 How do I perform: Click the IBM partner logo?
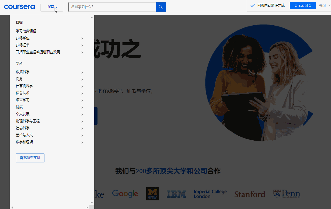coord(176,193)
